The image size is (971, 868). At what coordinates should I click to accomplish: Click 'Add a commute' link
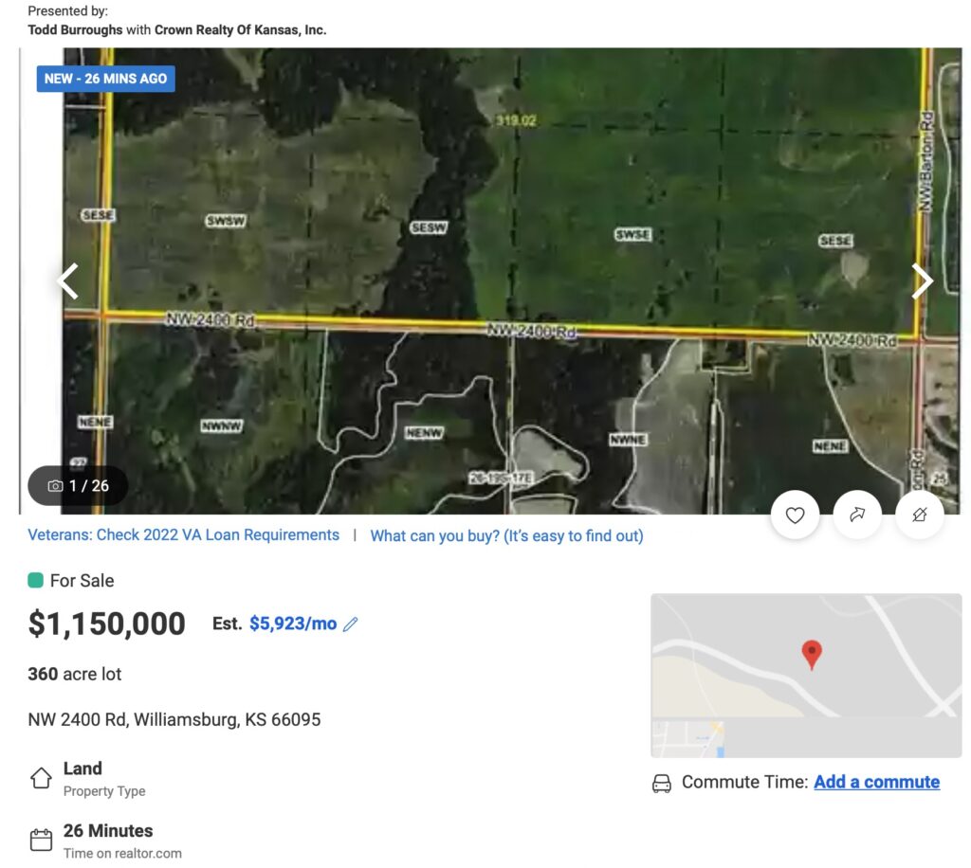(876, 783)
